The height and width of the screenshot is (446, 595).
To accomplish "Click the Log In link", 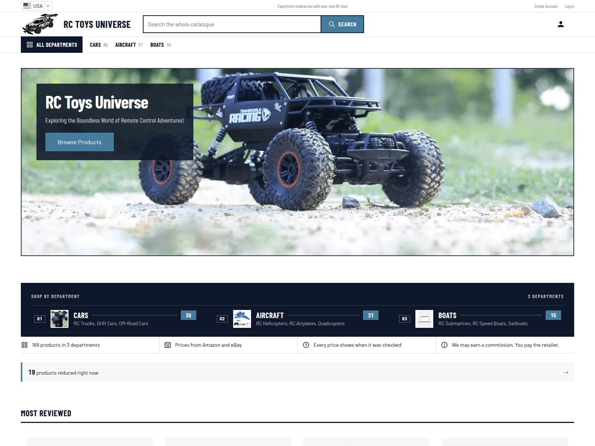I will [569, 6].
